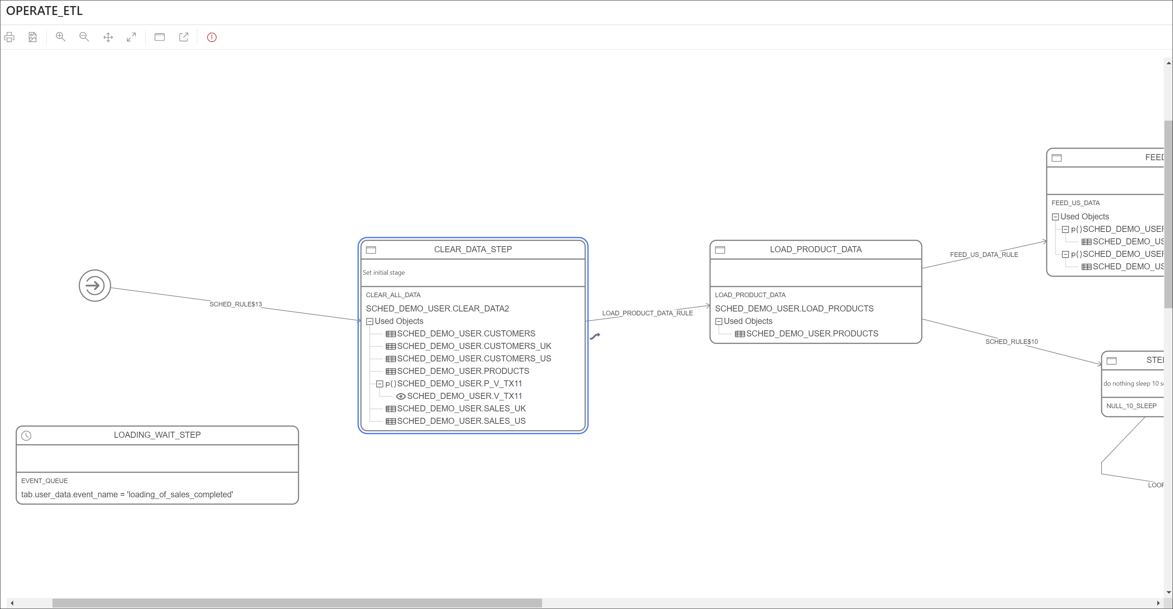Click the clock icon on LOADING_WAIT_STEP
The image size is (1173, 609).
pos(26,435)
